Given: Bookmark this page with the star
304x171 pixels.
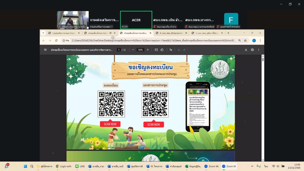Looking at the screenshot, I should pyautogui.click(x=245, y=40).
